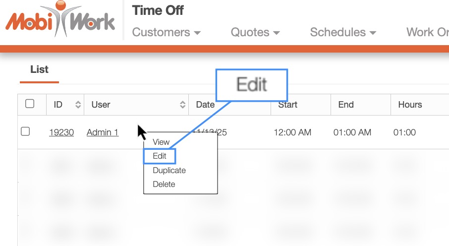This screenshot has width=449, height=246.
Task: Click the Date column header
Action: 205,105
